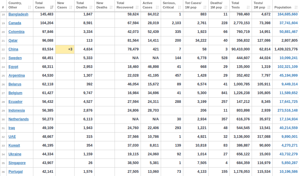Click the # rank column header
299x176 pixels.
tap(3, 7)
